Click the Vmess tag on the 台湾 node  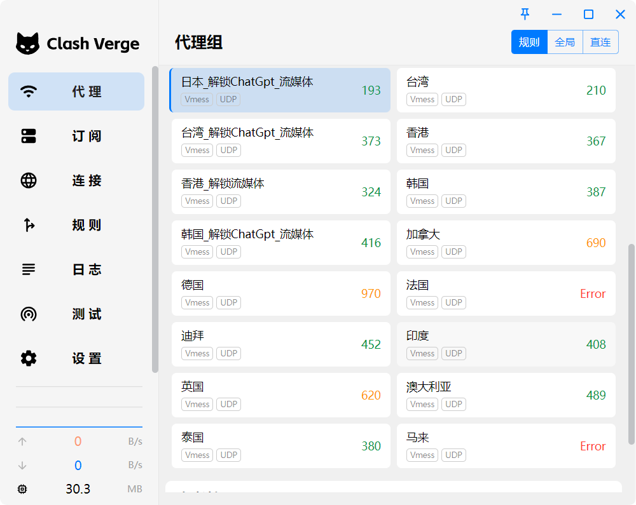[422, 99]
